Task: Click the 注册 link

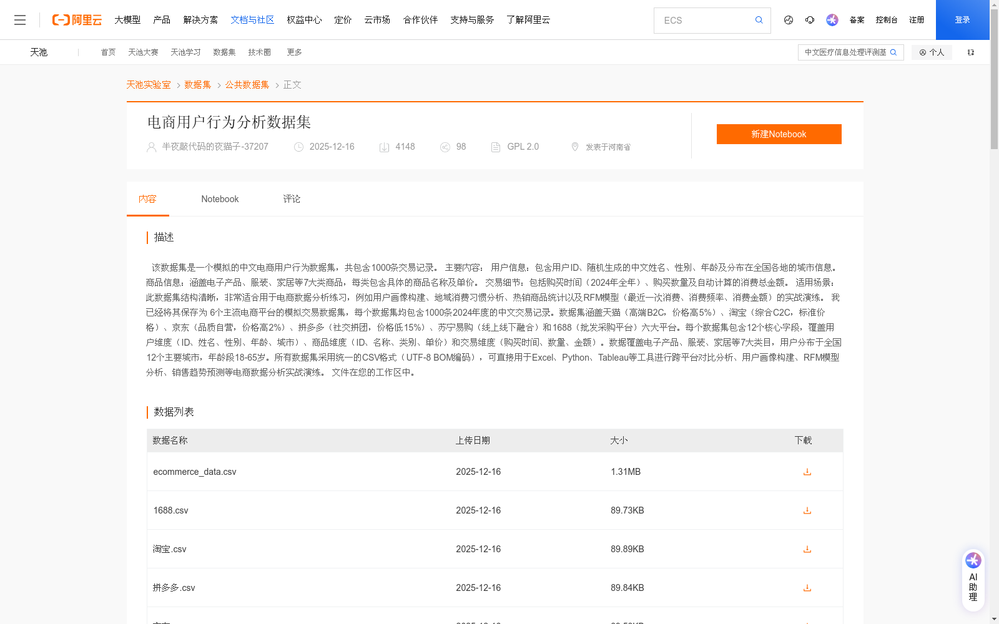Action: (917, 20)
